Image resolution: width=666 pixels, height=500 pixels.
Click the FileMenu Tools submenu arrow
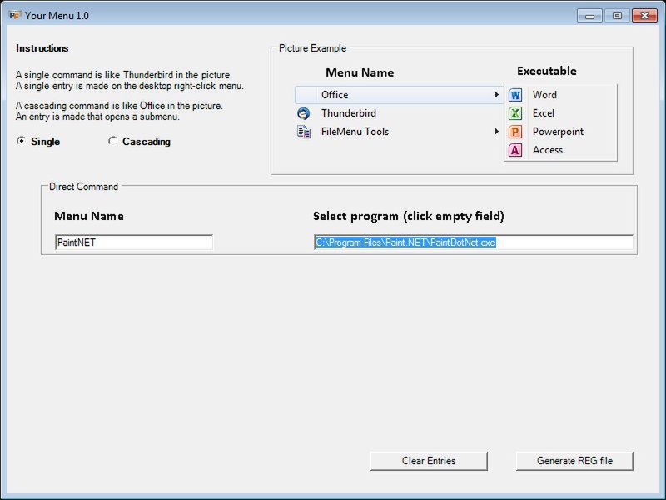coord(496,132)
